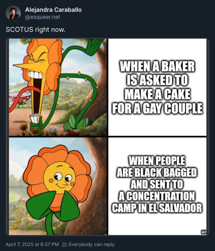Click the April 7, 2025 timestamp
Image resolution: width=215 pixels, height=251 pixels.
32,245
